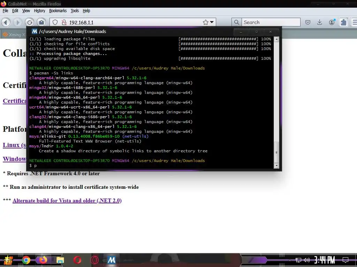
Task: Click the clangarm64/mingw-w64-clang-aarch64-perl line
Action: coord(88,78)
